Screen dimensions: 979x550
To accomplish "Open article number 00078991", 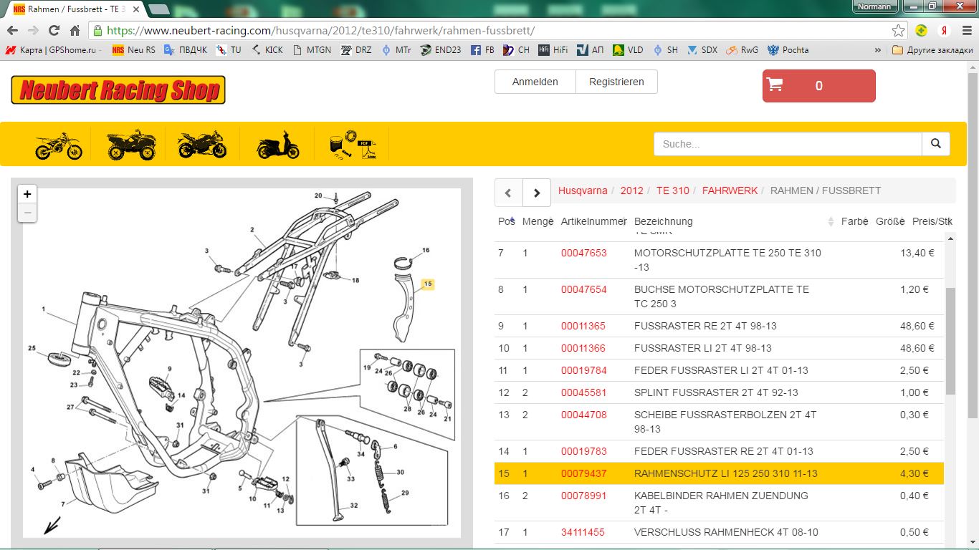I will 583,496.
